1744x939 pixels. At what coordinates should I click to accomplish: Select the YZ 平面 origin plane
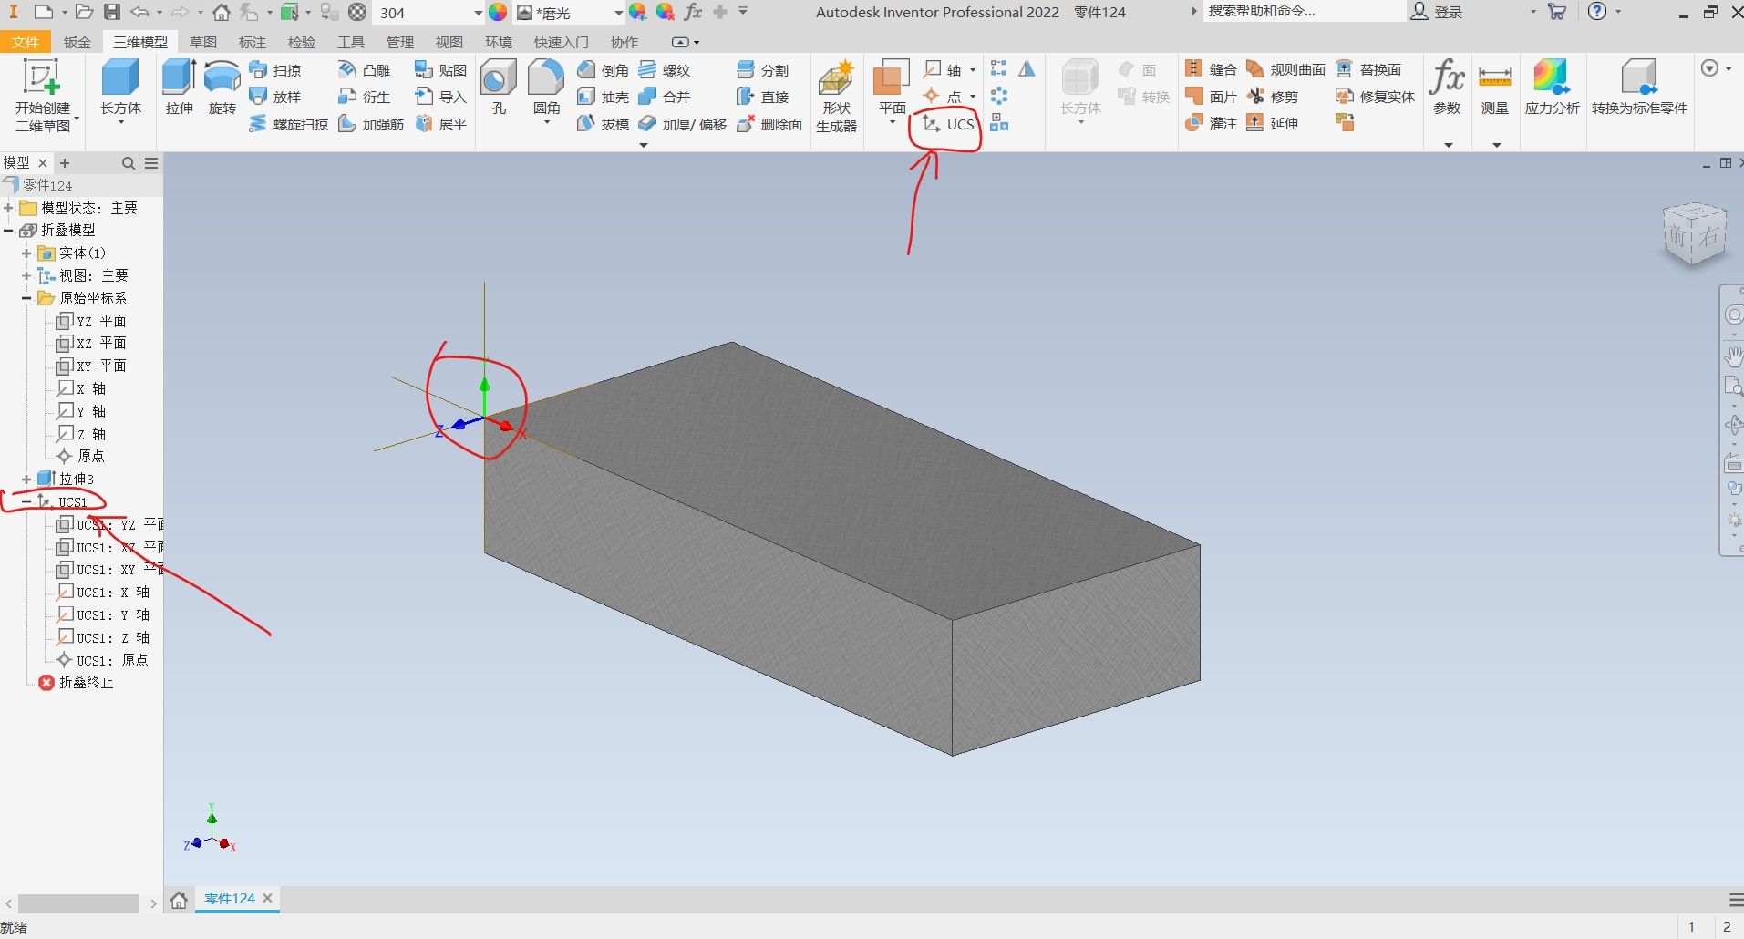pyautogui.click(x=91, y=321)
